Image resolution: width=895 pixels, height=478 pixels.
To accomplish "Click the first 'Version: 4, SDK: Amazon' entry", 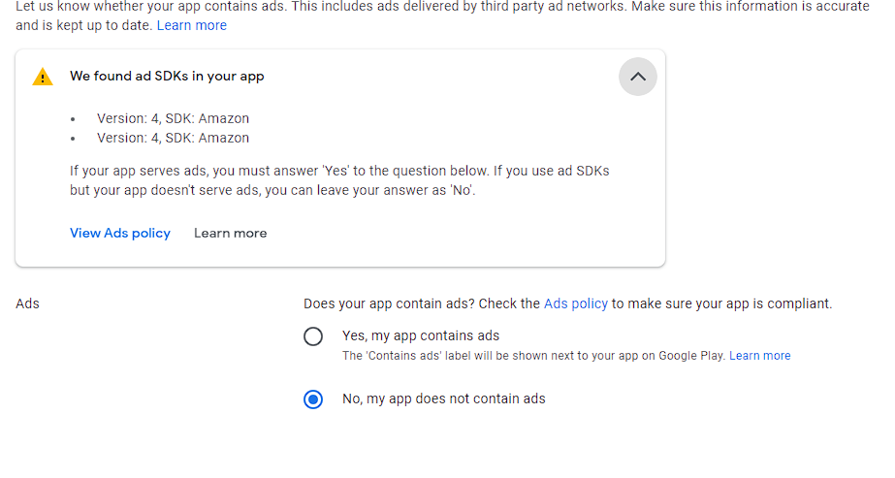I will pyautogui.click(x=173, y=118).
